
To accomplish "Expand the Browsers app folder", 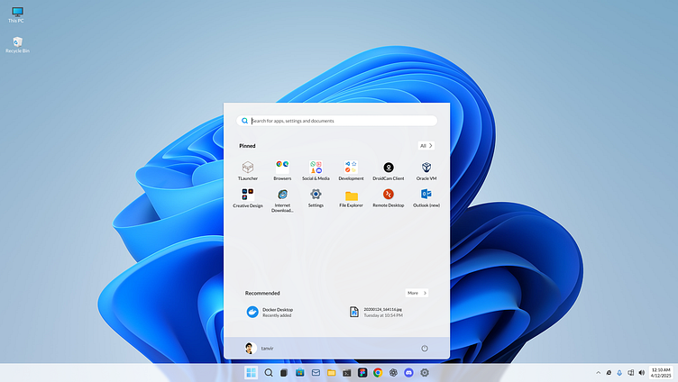I will pos(282,168).
